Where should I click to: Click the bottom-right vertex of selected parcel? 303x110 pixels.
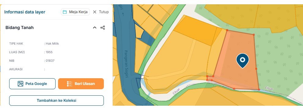259,90
